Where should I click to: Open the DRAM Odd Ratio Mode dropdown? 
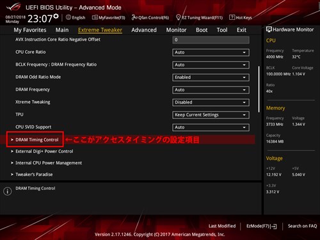tap(211, 77)
